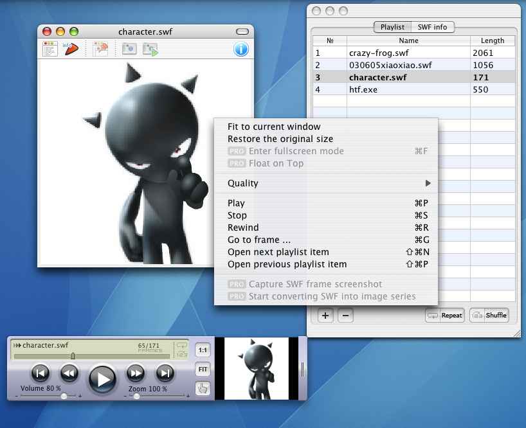Sort playlist by Name column header
The width and height of the screenshot is (526, 428).
tap(408, 40)
